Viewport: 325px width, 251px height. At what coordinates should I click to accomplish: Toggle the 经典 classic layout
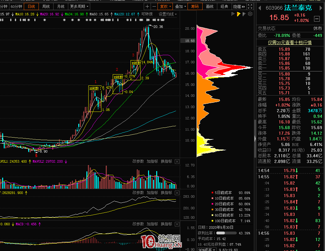pyautogui.click(x=224, y=7)
